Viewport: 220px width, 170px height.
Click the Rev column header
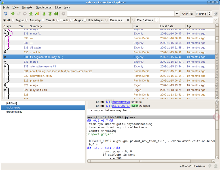pyautogui.click(x=24, y=26)
